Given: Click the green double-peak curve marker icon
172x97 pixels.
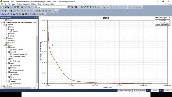Looking at the screenshot, I should pyautogui.click(x=108, y=7).
